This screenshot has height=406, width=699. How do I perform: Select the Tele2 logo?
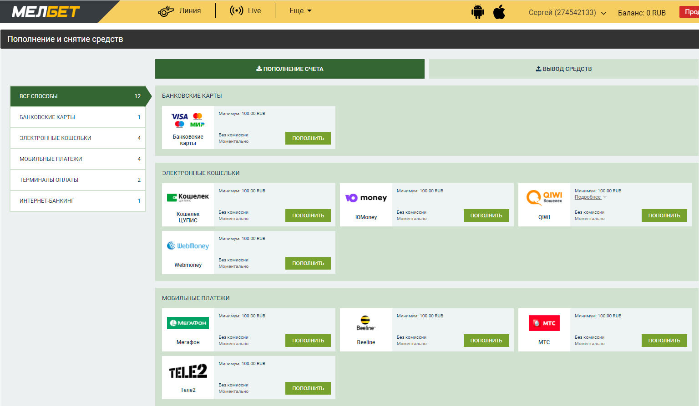[188, 371]
